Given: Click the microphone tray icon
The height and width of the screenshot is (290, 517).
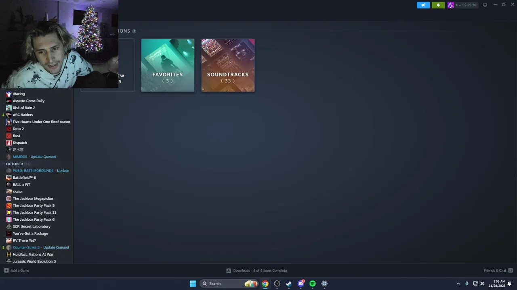Looking at the screenshot, I should [x=467, y=284].
